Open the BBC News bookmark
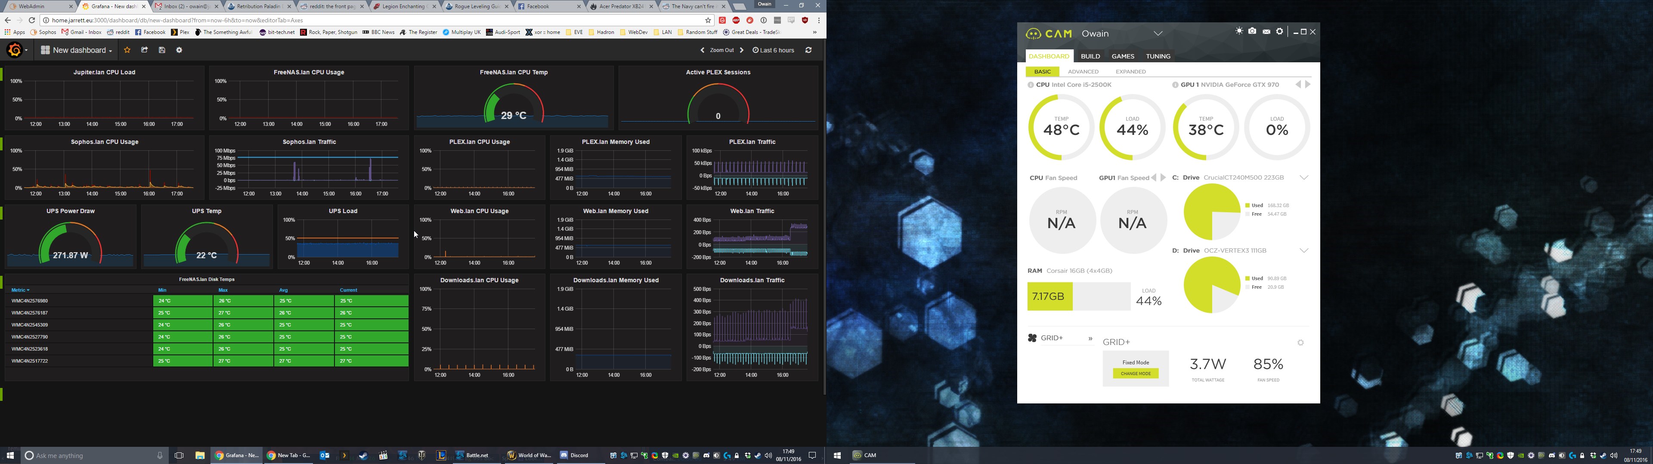1653x464 pixels. [x=379, y=32]
